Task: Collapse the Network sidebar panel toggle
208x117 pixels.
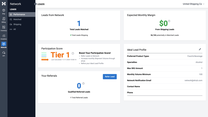Action: coord(35,4)
